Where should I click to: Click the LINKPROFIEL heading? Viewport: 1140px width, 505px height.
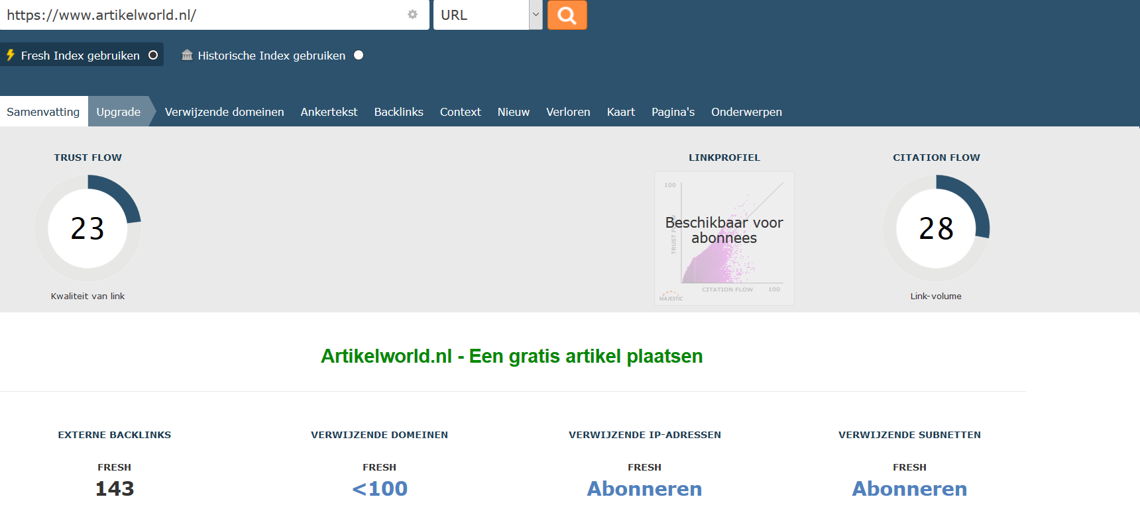724,158
